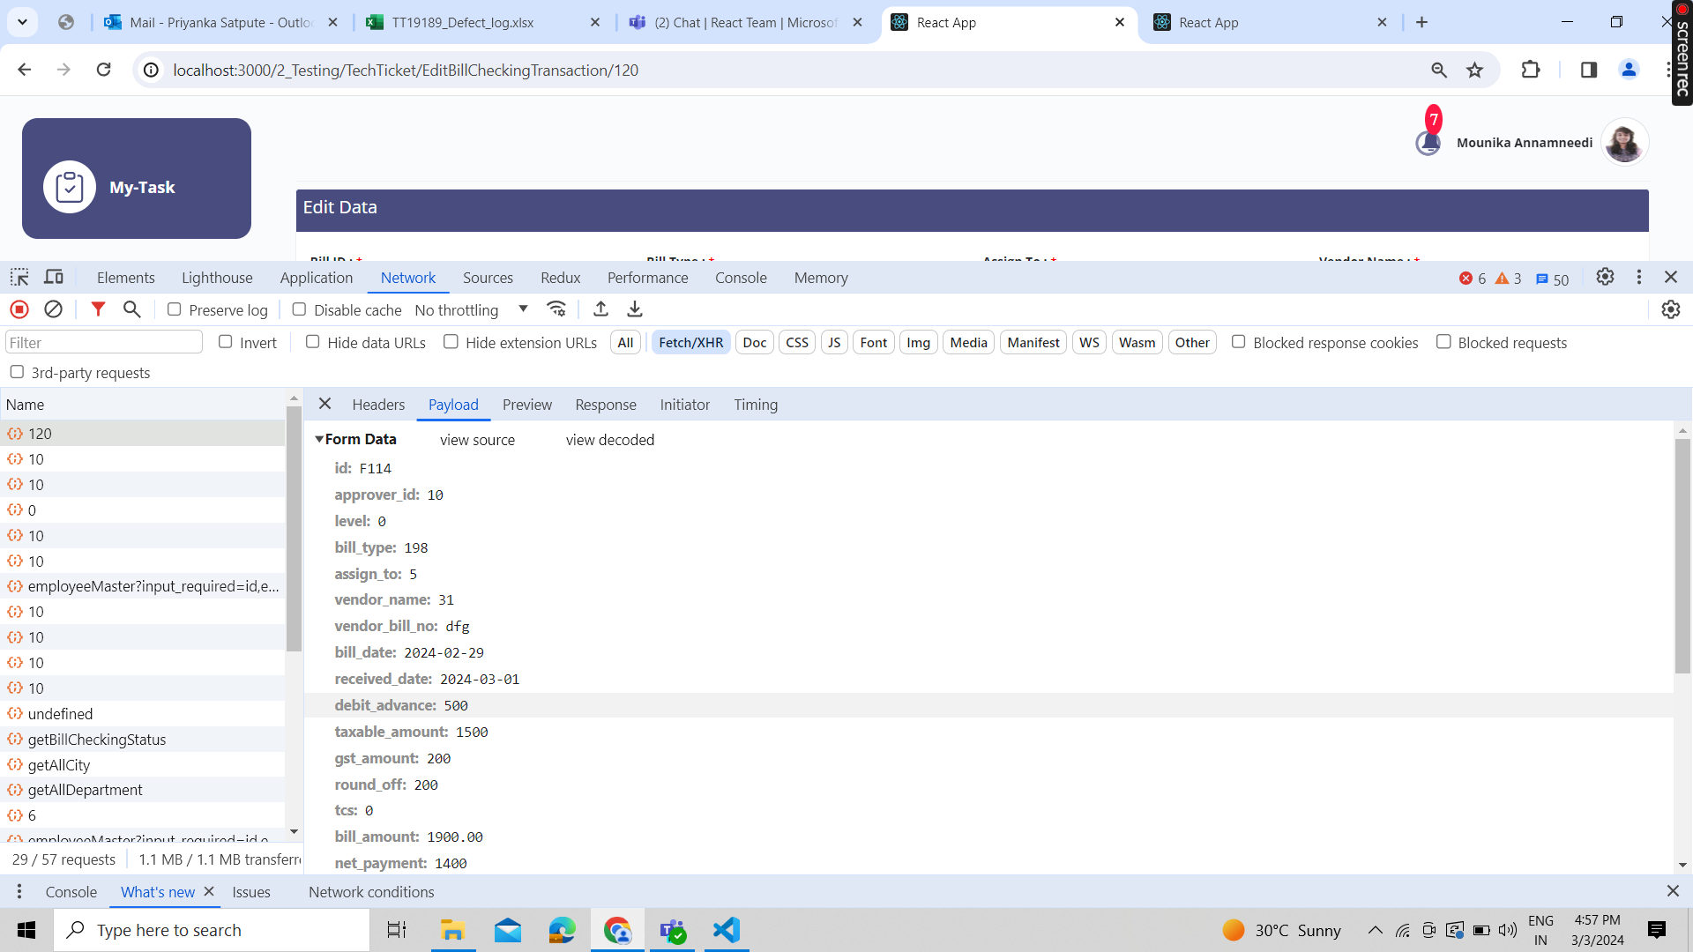Open Microsoft Teams from taskbar
The height and width of the screenshot is (952, 1693).
(673, 930)
